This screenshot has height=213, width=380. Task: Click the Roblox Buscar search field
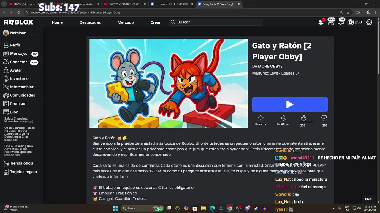pyautogui.click(x=216, y=22)
